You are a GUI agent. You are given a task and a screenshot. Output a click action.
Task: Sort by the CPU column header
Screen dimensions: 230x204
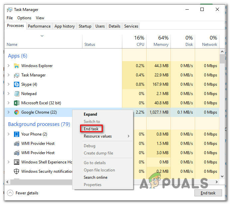coord(134,41)
